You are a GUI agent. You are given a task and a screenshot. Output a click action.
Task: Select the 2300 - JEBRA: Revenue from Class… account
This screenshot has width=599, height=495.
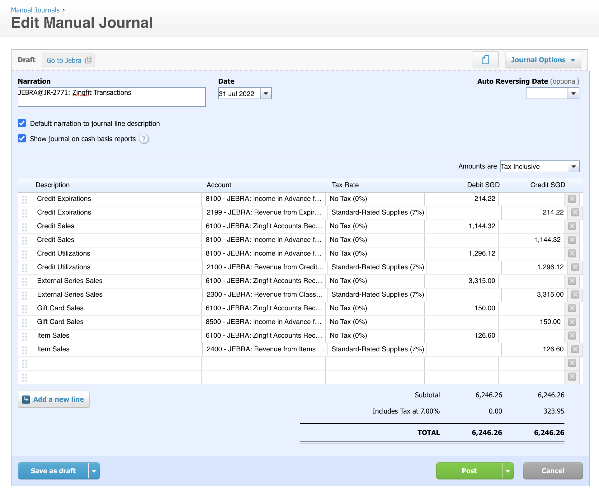[265, 294]
